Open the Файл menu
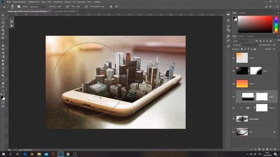 (9, 2)
